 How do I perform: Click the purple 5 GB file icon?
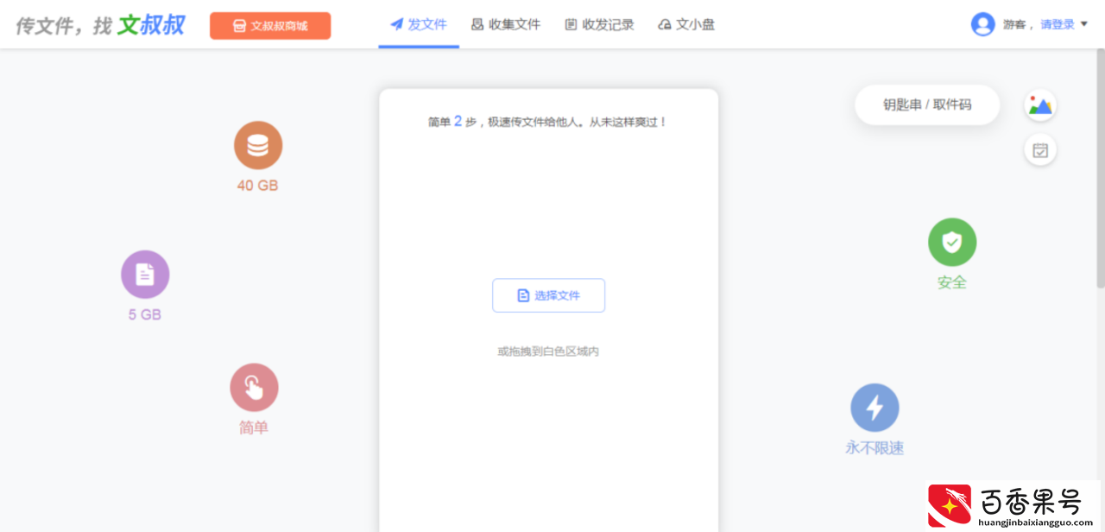point(145,275)
